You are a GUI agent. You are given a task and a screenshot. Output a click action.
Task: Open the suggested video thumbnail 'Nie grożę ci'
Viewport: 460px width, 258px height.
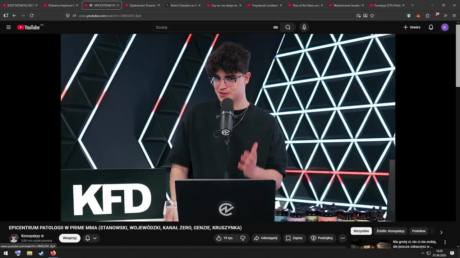coord(371,244)
